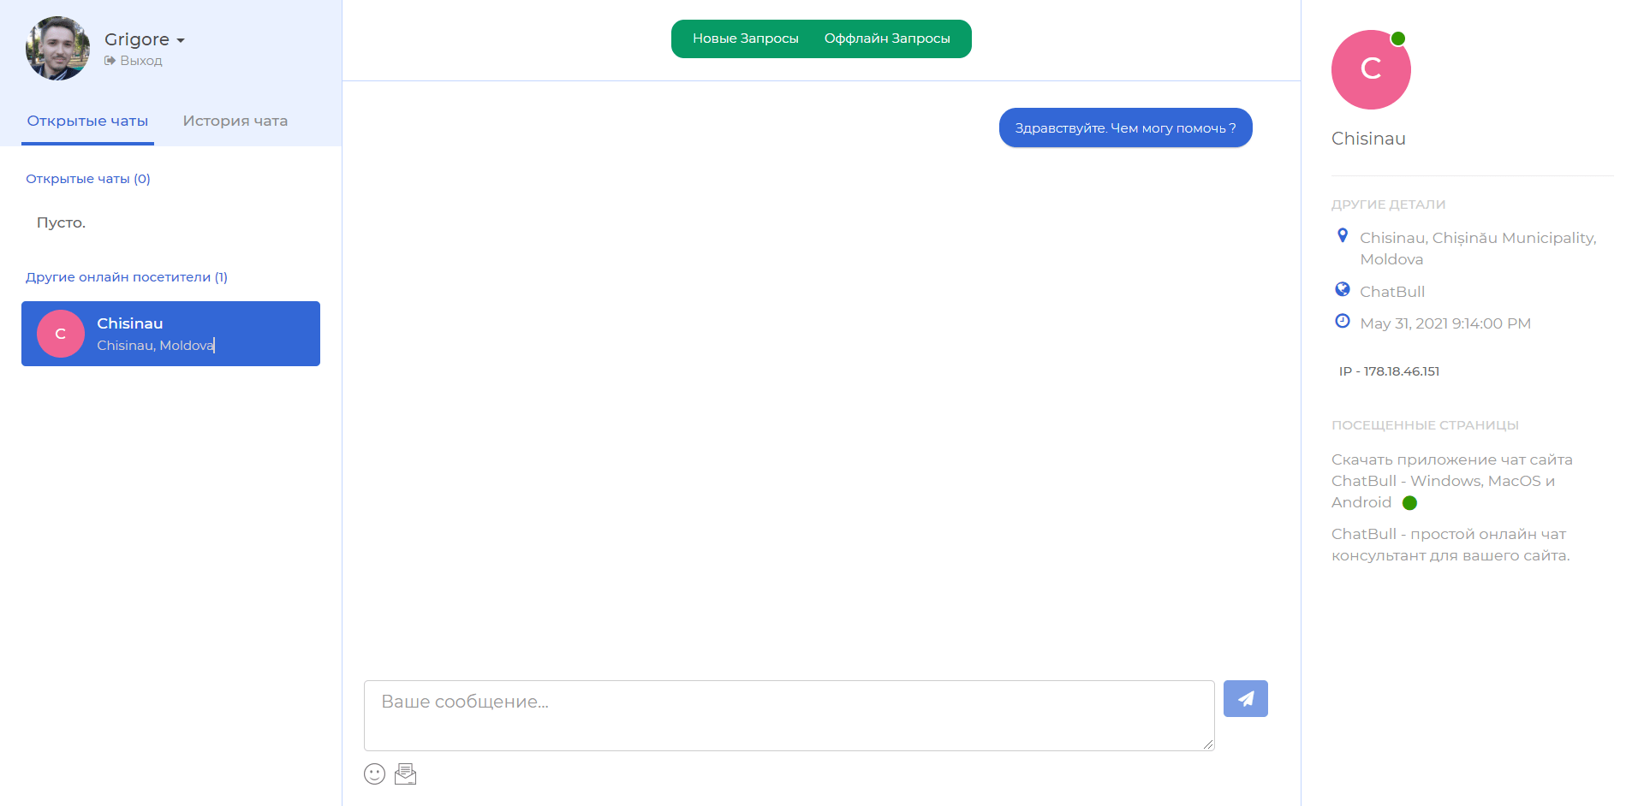This screenshot has height=806, width=1644.
Task: Click the Открытые чаты (0) heading
Action: click(88, 179)
